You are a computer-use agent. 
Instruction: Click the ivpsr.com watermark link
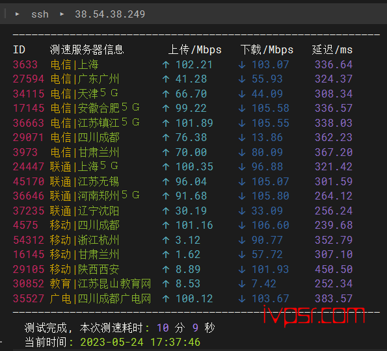pyautogui.click(x=314, y=316)
